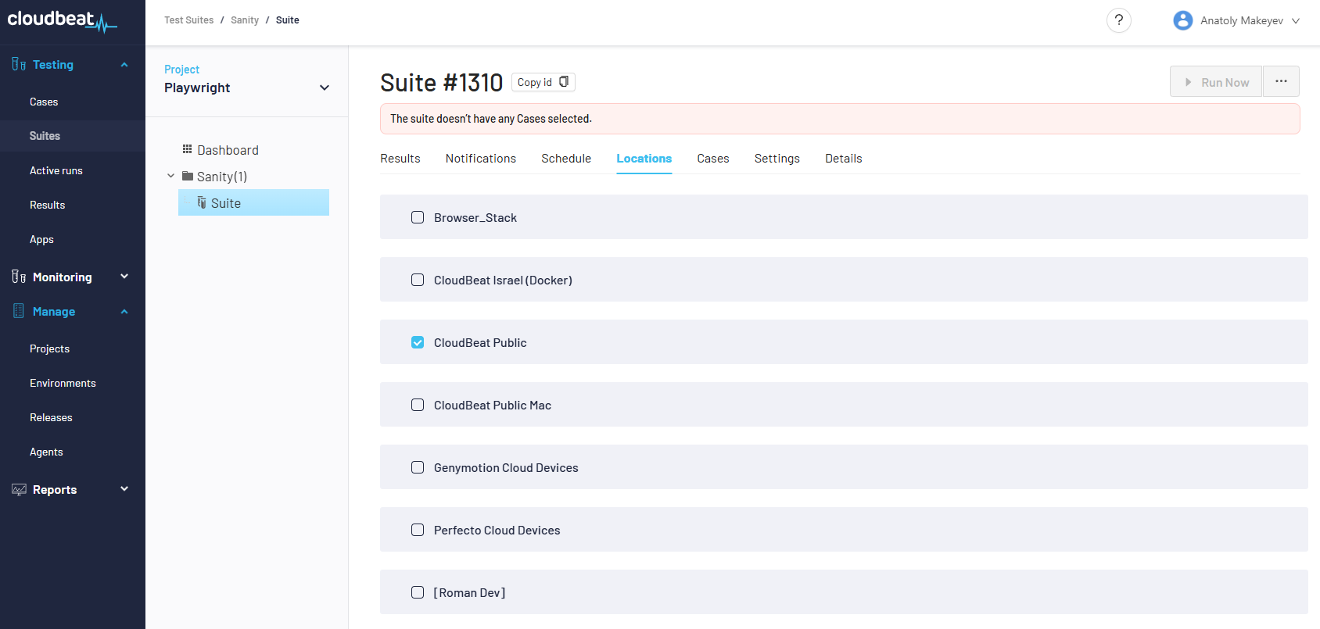This screenshot has height=629, width=1320.
Task: Click the play icon in Run Now
Action: coord(1189,82)
